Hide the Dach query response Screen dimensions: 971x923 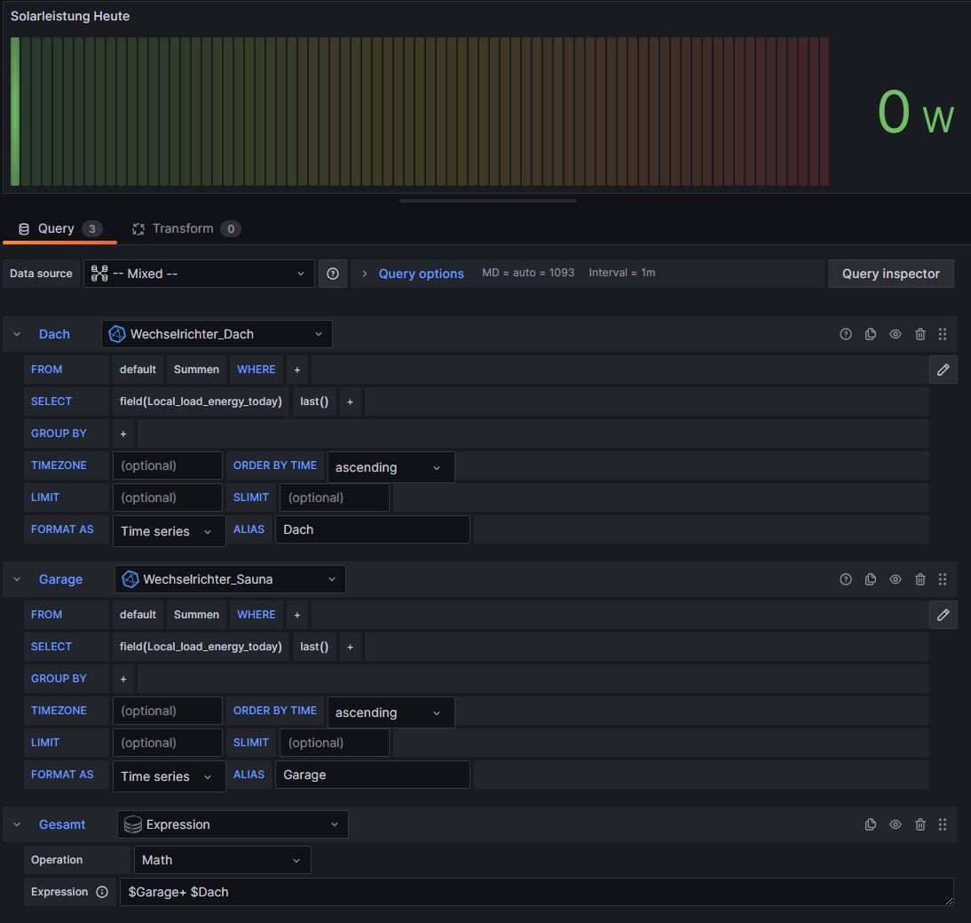click(x=895, y=334)
